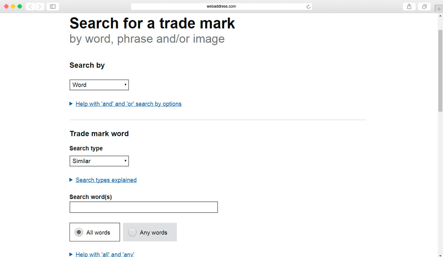
Task: Click the browser back arrow button
Action: point(30,7)
